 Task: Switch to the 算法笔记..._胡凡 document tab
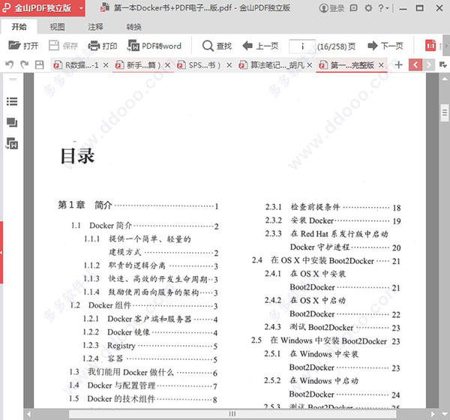(x=271, y=65)
